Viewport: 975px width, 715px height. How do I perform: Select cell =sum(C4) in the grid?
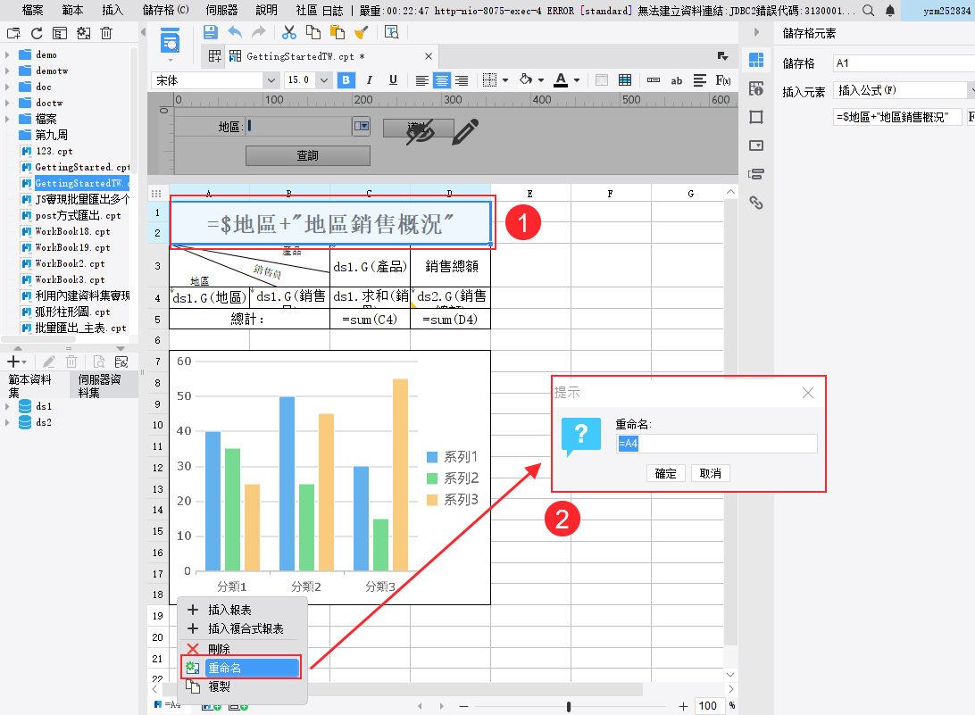(x=370, y=319)
